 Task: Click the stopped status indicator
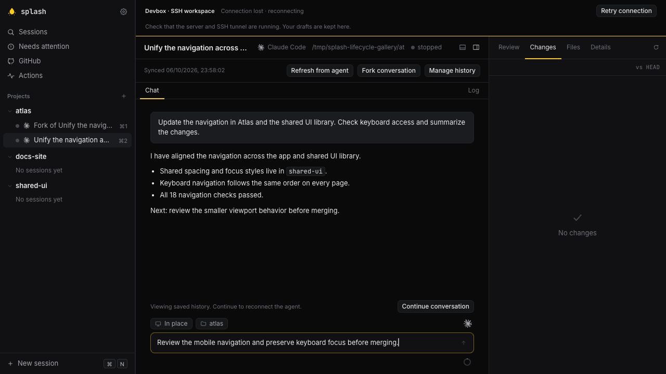point(426,47)
